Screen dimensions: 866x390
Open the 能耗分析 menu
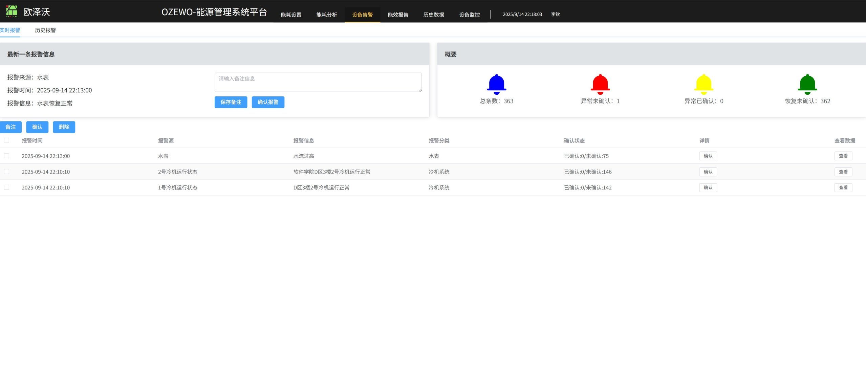[326, 15]
